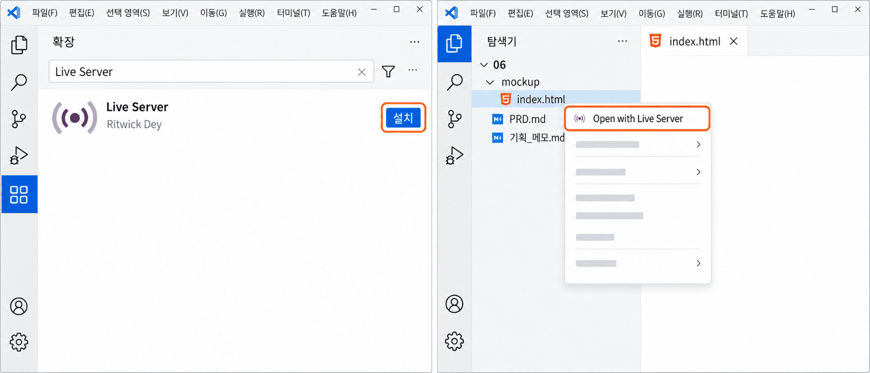Focus the extensions search field
This screenshot has width=870, height=373.
(x=211, y=71)
